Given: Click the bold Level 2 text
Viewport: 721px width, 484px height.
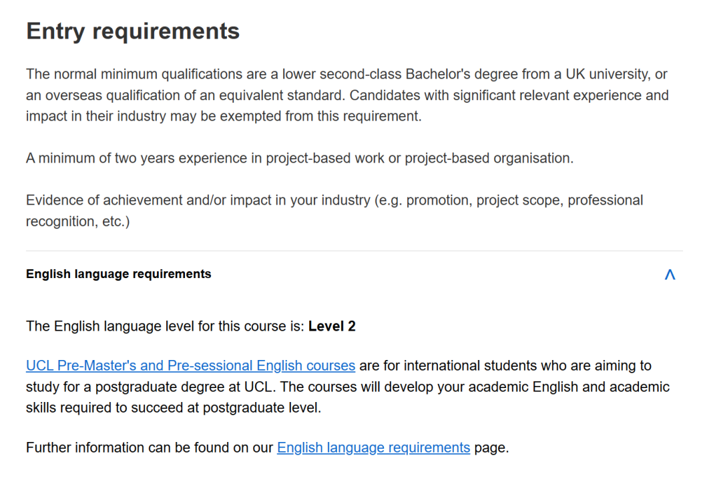Looking at the screenshot, I should pyautogui.click(x=332, y=327).
